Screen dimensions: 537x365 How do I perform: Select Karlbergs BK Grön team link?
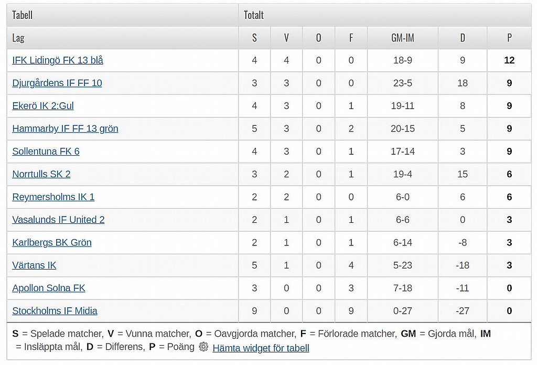(x=52, y=242)
